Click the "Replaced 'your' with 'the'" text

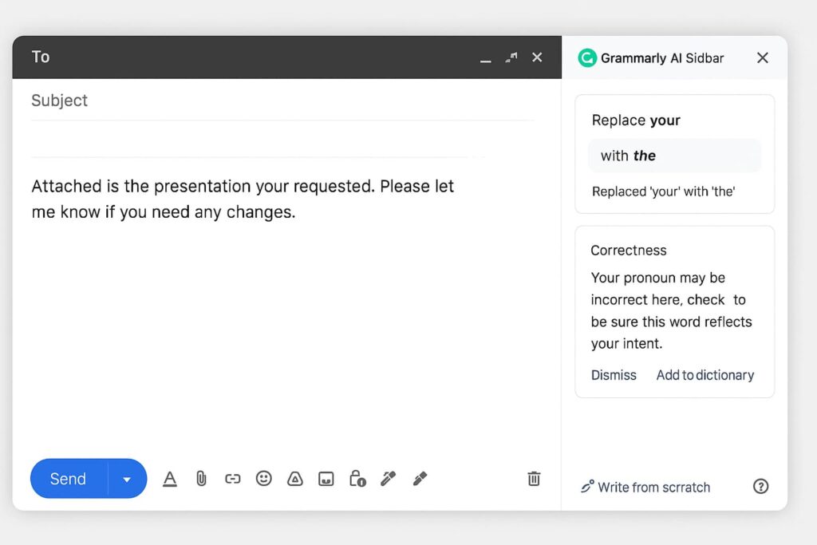point(663,192)
